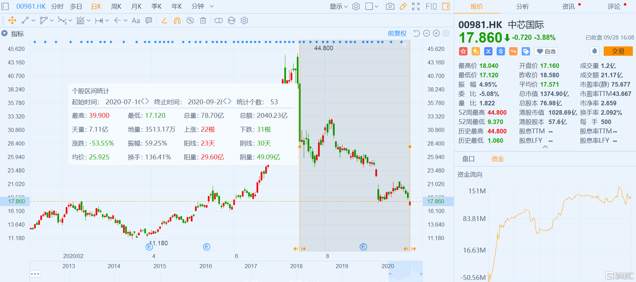
Task: Select the move/pan crosshair tool
Action: (x=12, y=20)
